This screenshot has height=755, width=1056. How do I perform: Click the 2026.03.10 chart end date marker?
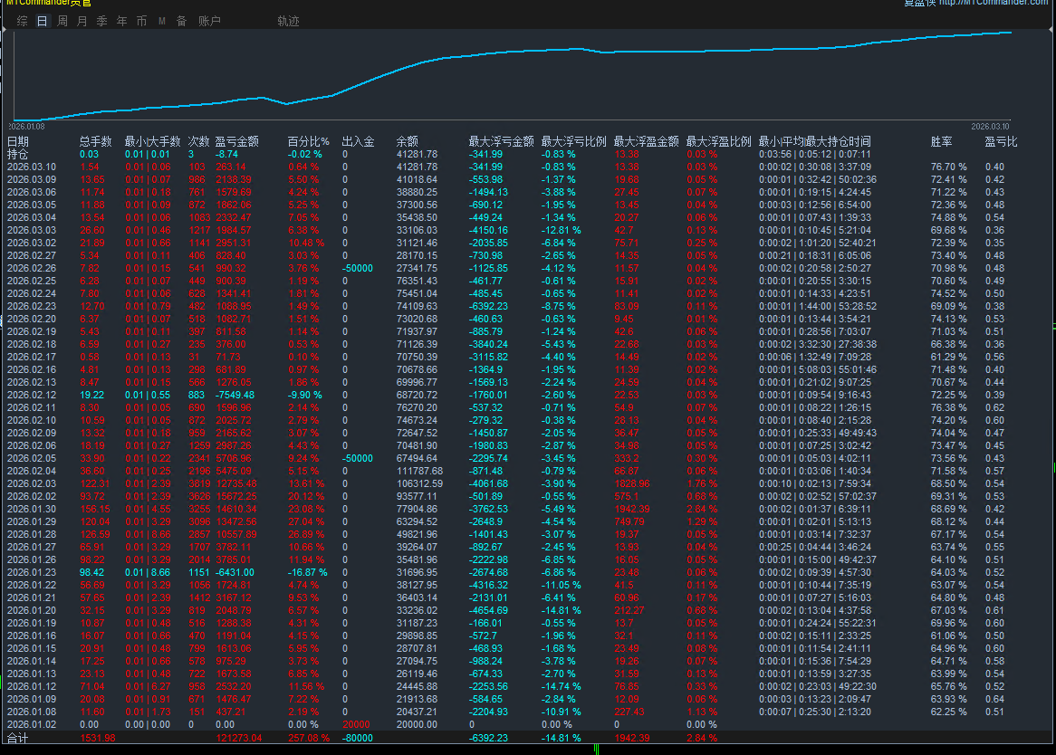pyautogui.click(x=989, y=127)
